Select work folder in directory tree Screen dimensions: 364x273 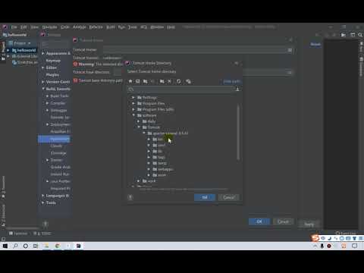click(159, 175)
